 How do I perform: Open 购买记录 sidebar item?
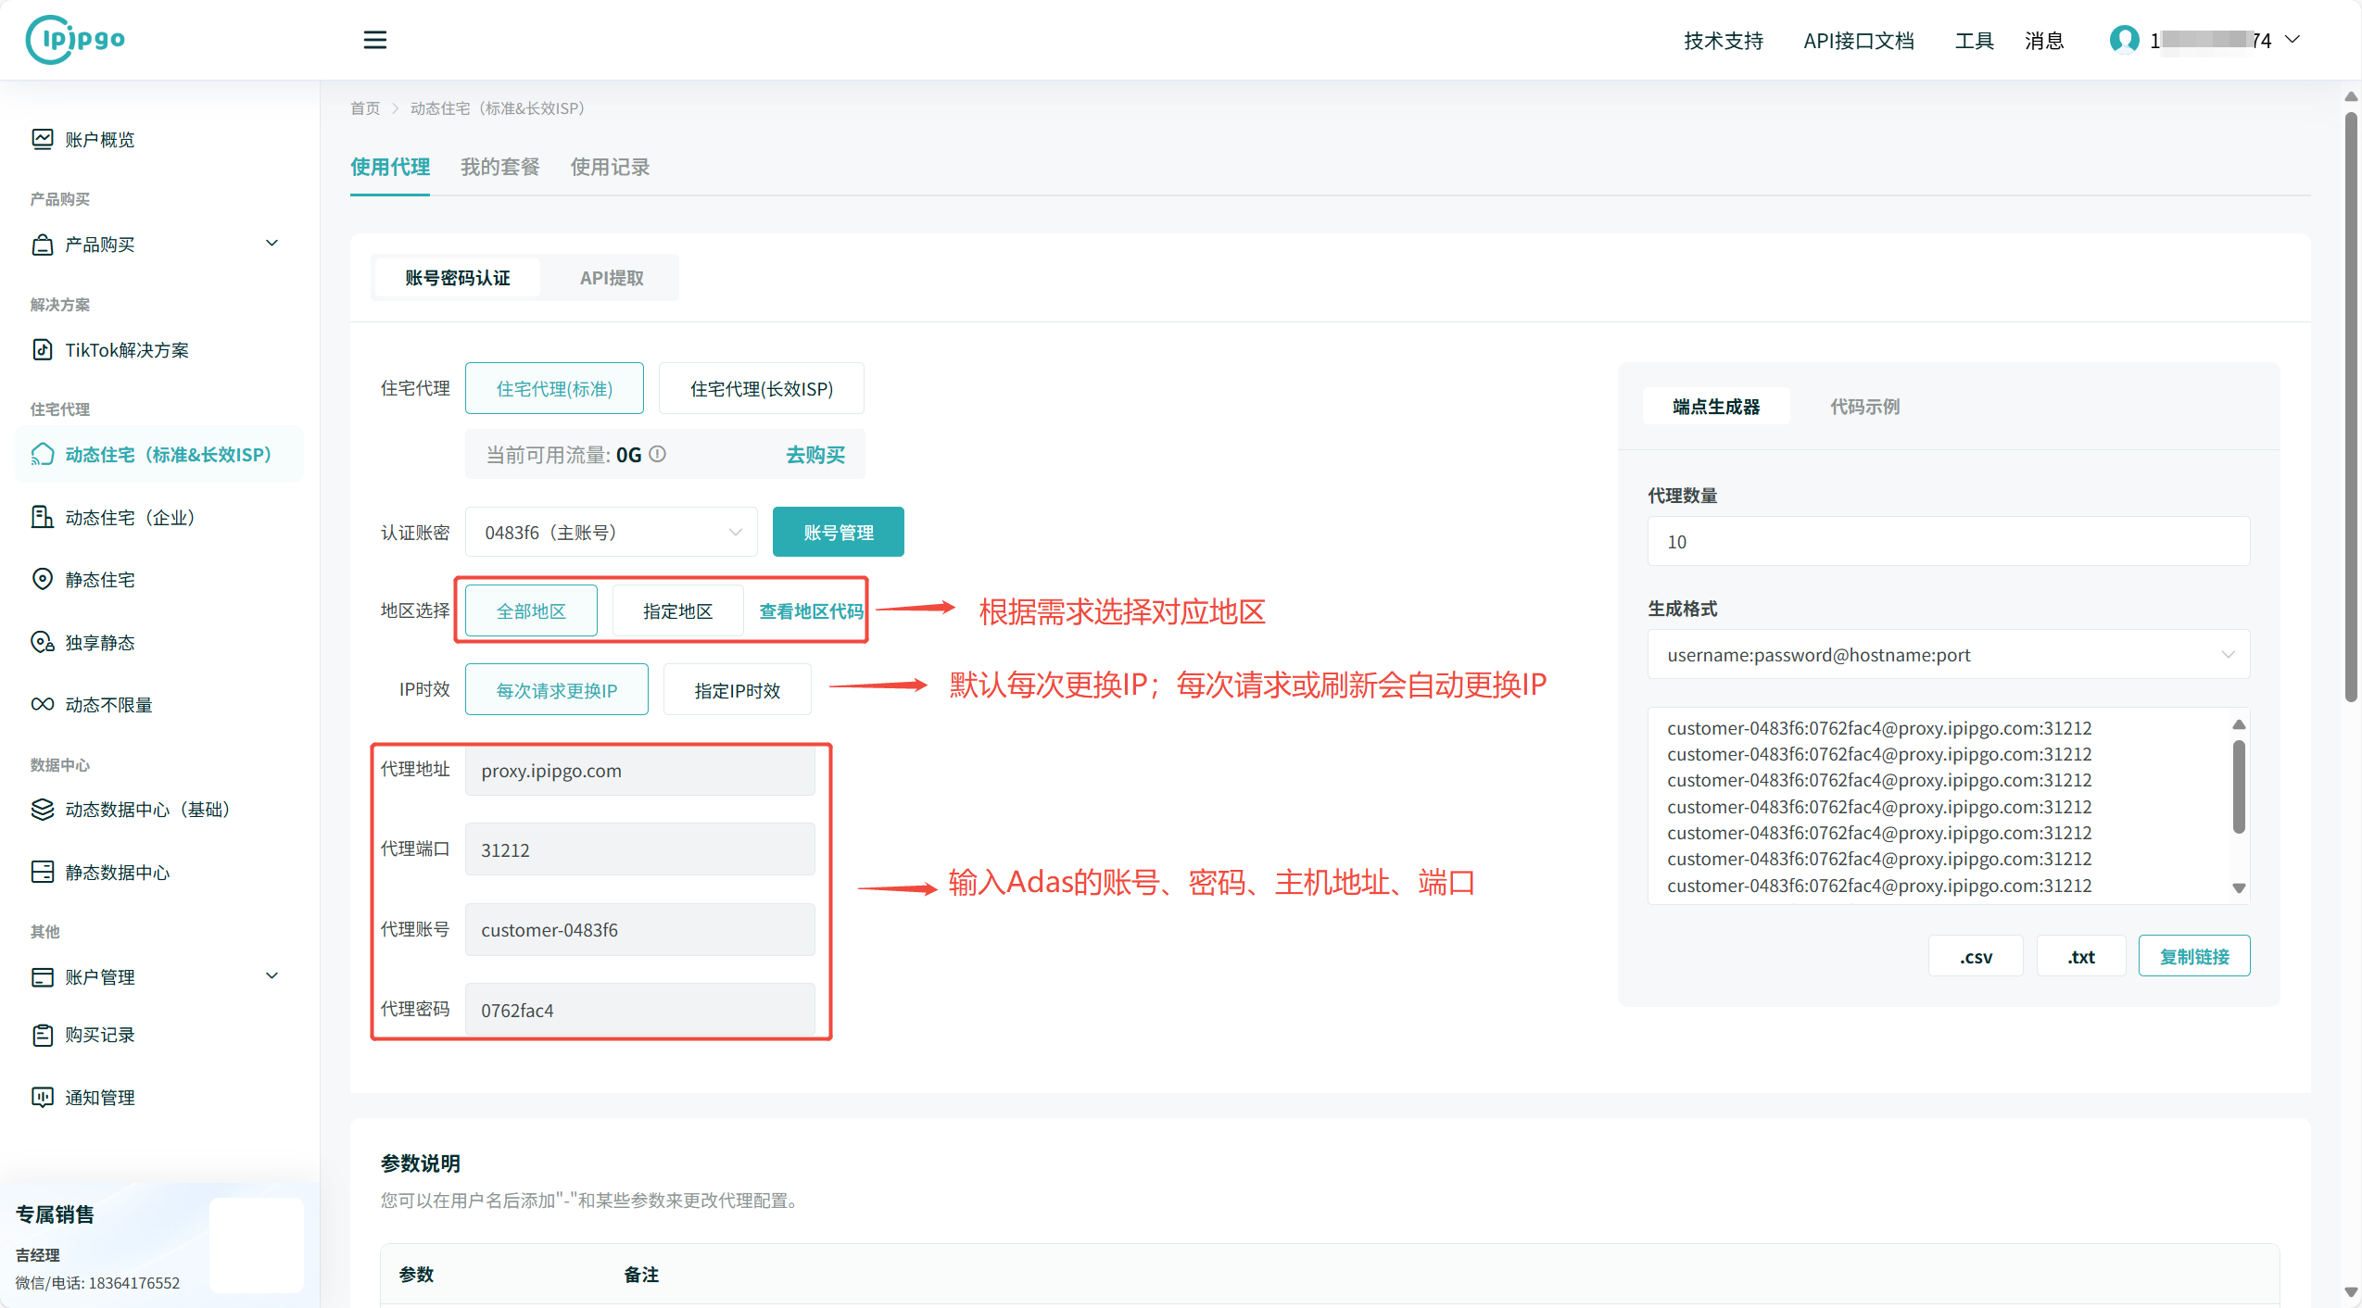pyautogui.click(x=158, y=1034)
